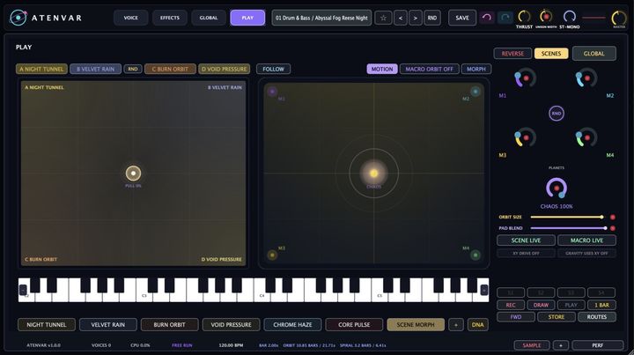This screenshot has width=634, height=355.
Task: Click the THRUST knob
Action: 524,17
